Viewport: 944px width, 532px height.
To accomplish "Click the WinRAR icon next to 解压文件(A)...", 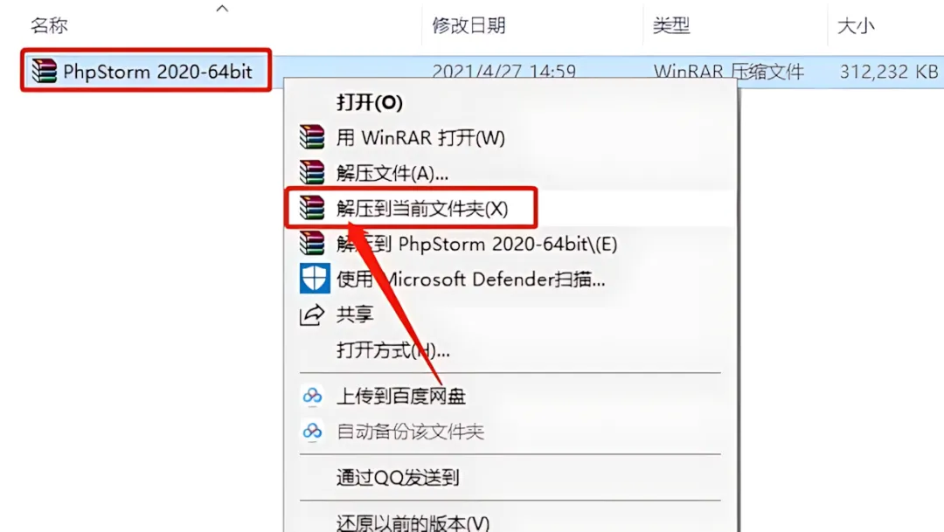I will click(312, 172).
